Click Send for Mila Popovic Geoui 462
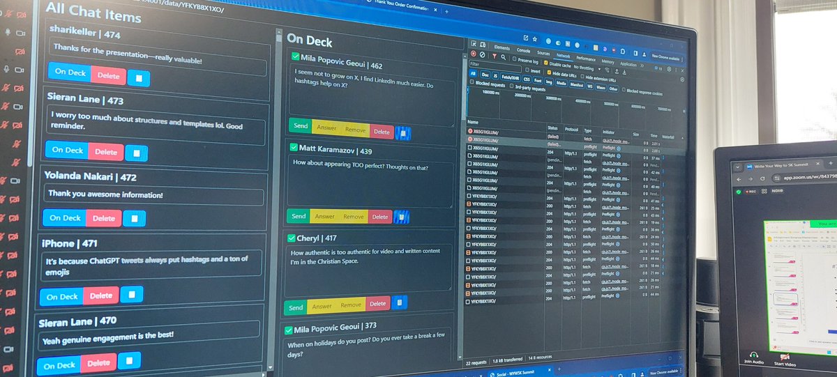 (300, 126)
